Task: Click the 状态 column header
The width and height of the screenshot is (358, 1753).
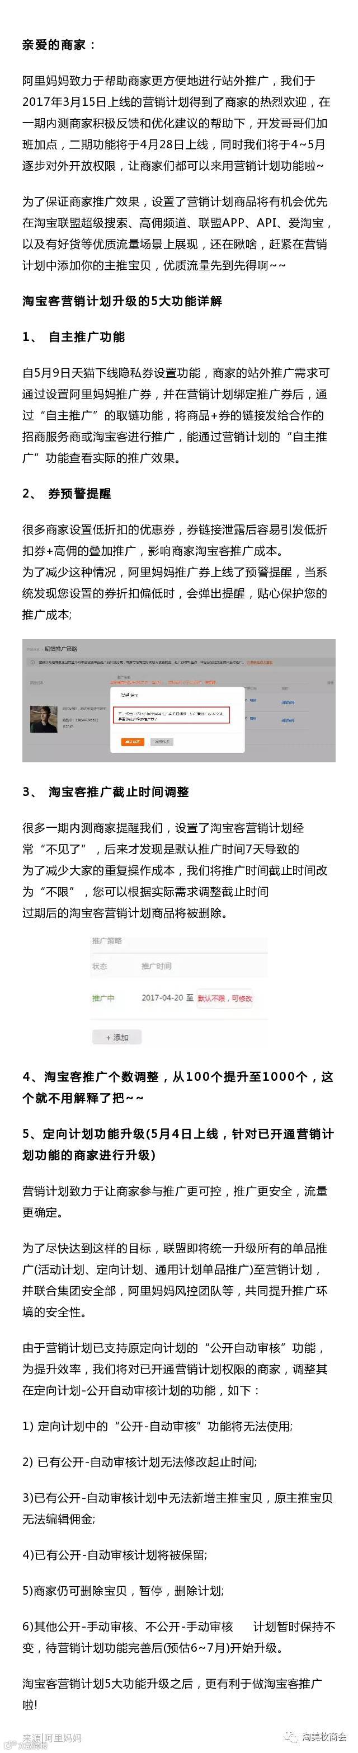Action: (100, 966)
